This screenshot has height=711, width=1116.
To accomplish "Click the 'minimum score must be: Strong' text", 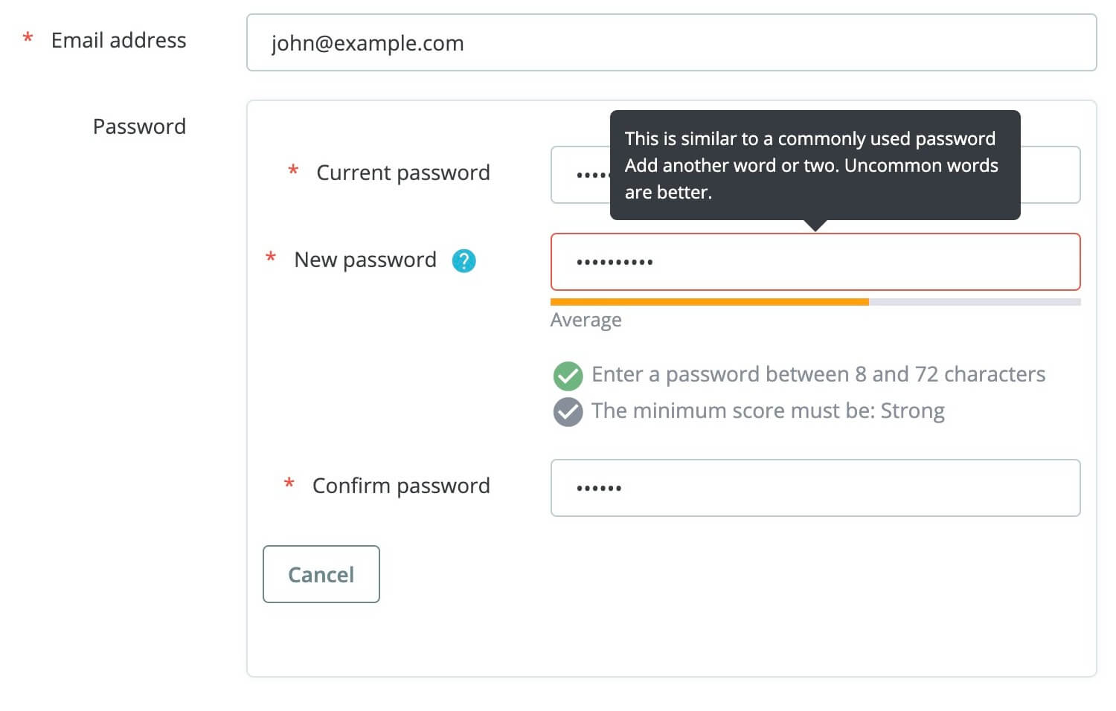I will pyautogui.click(x=768, y=411).
